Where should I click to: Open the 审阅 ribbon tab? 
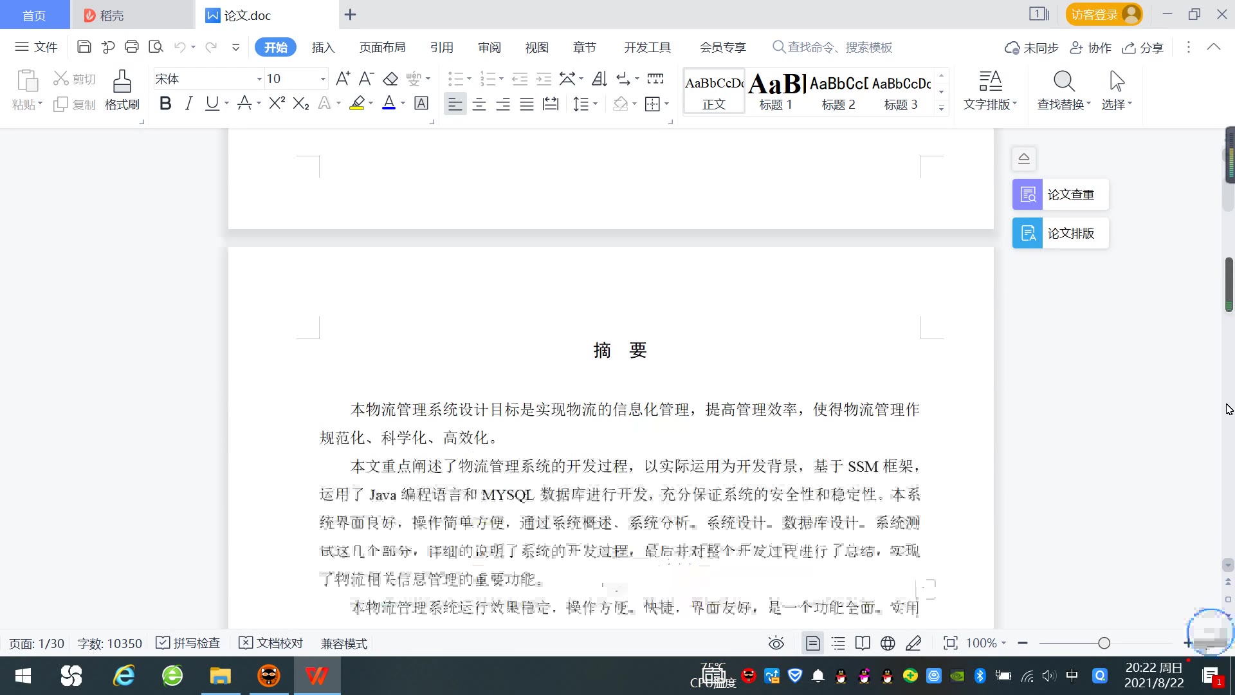tap(489, 48)
